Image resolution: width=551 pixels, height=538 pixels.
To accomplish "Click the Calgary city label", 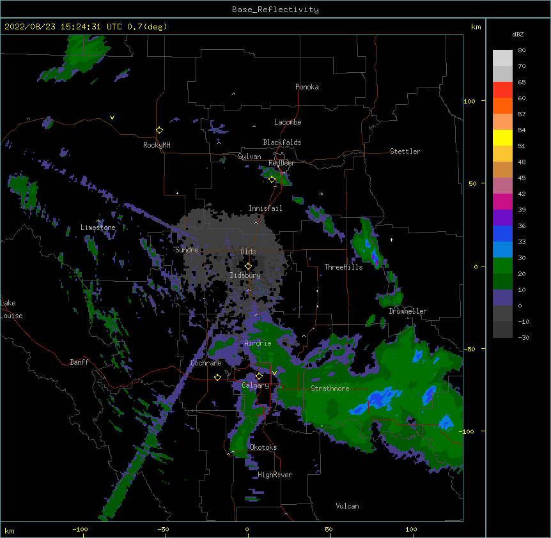I will 255,385.
